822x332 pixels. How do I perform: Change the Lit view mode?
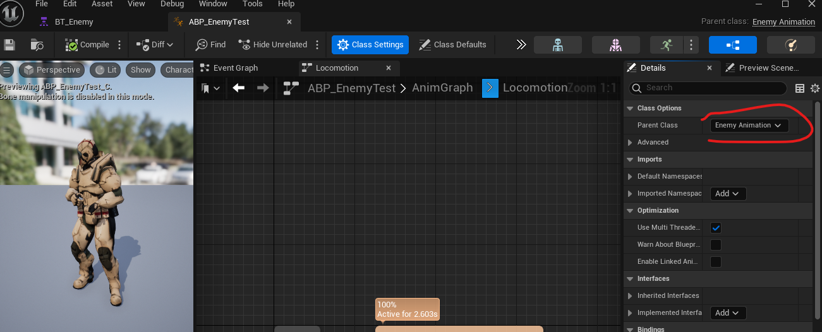click(x=106, y=70)
